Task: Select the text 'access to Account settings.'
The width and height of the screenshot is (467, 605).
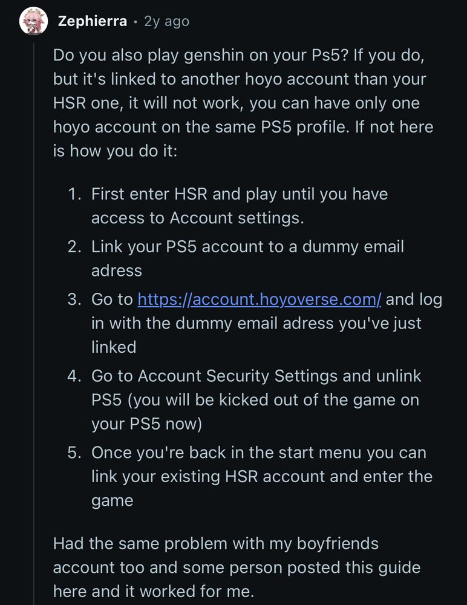Action: (x=198, y=218)
